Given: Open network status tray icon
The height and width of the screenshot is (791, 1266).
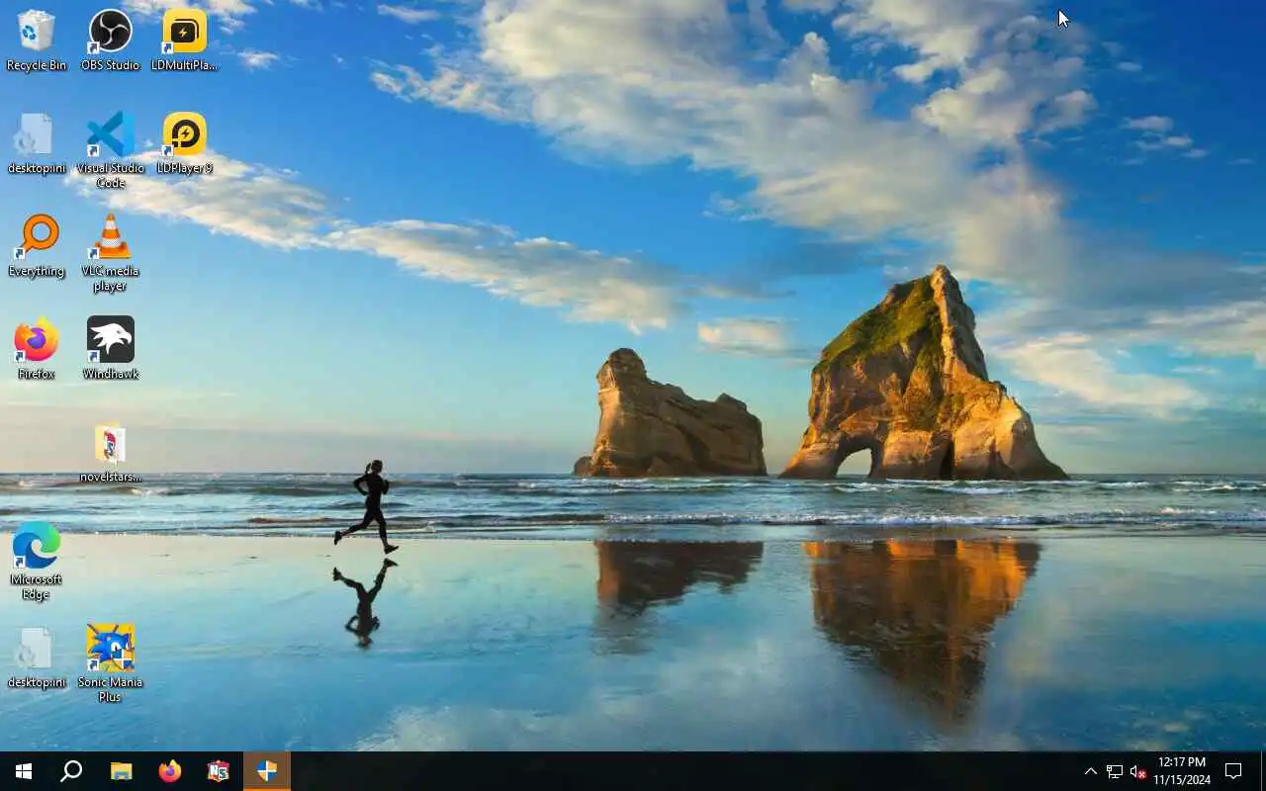Looking at the screenshot, I should [1115, 771].
